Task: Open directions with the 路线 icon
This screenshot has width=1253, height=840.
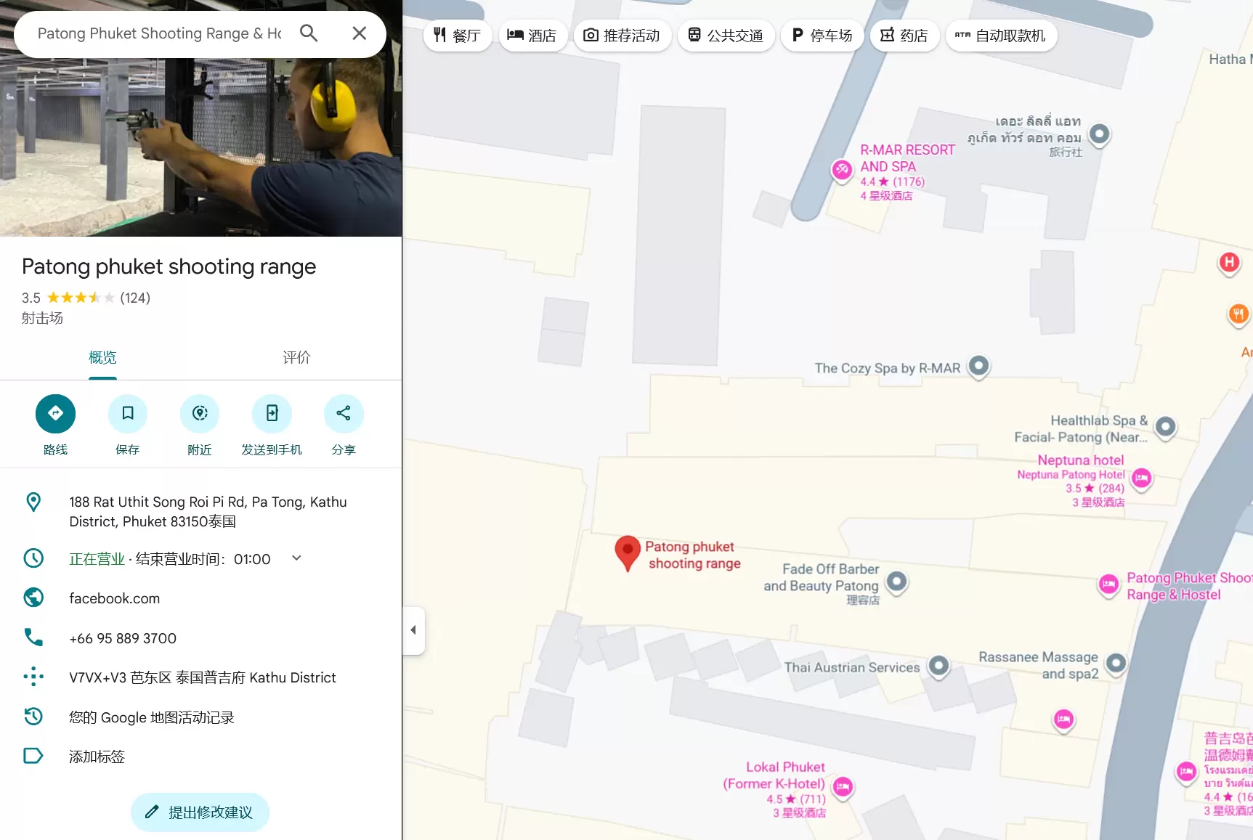Action: coord(55,413)
